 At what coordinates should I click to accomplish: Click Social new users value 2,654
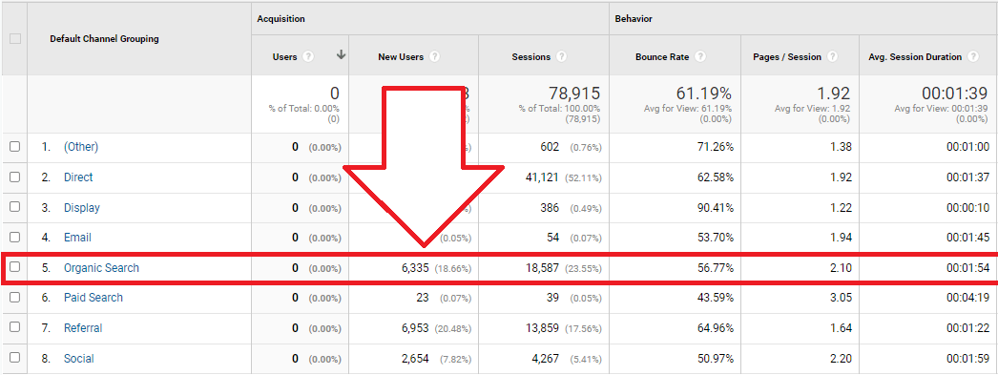(x=415, y=359)
